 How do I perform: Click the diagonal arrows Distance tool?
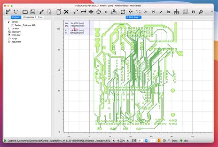click(x=76, y=12)
